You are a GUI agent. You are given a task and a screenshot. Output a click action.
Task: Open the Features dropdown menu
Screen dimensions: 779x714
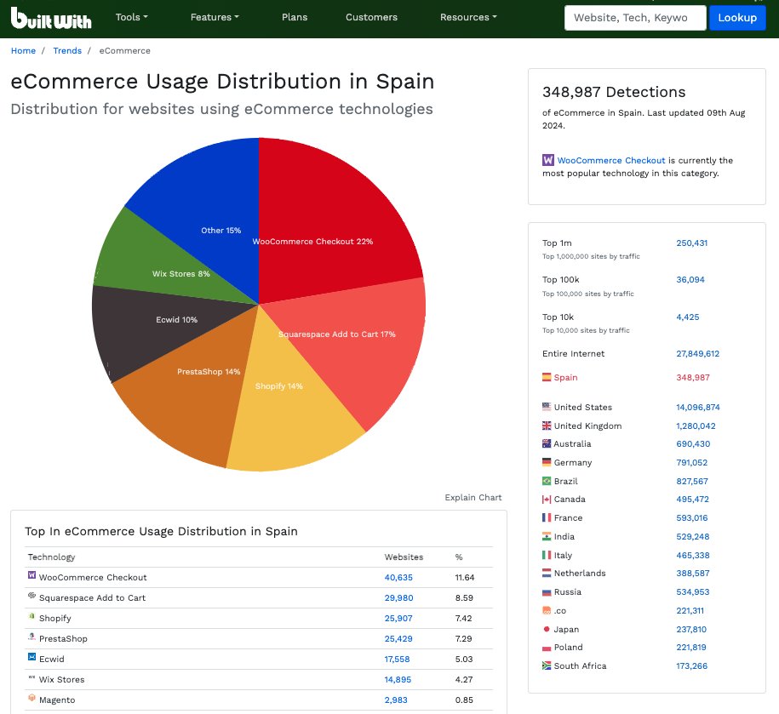tap(215, 17)
